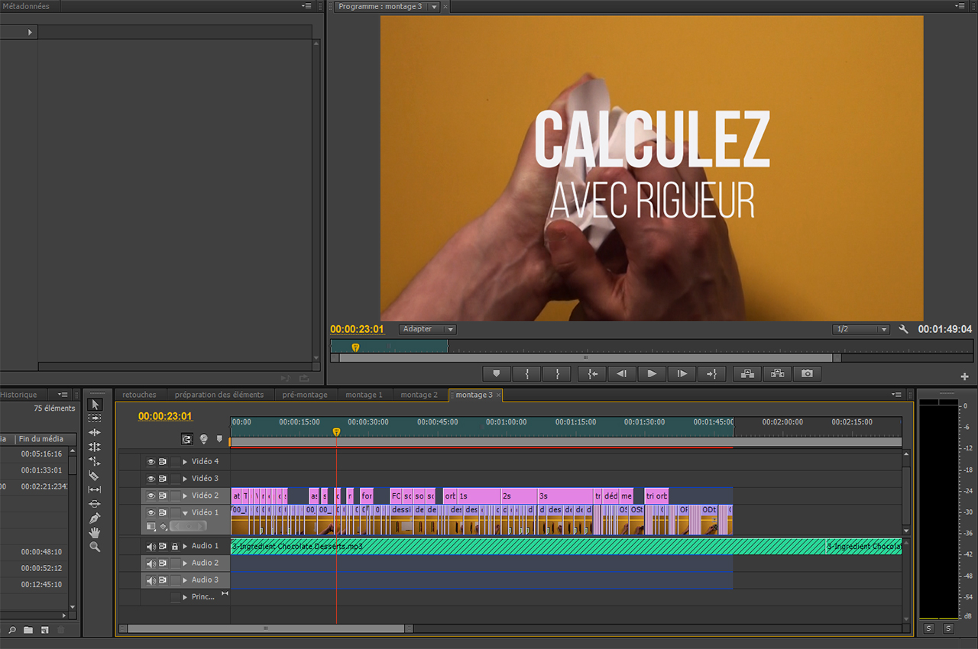
Task: Expand the Audio 1 track
Action: coord(185,547)
